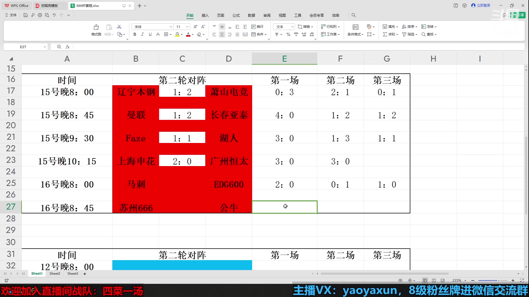The width and height of the screenshot is (529, 297).
Task: Toggle wrap text (换行)
Action: click(x=257, y=27)
